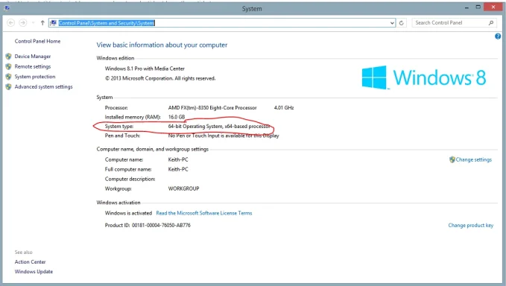
Task: Open recent locations dropdown arrow
Action: tap(33, 23)
